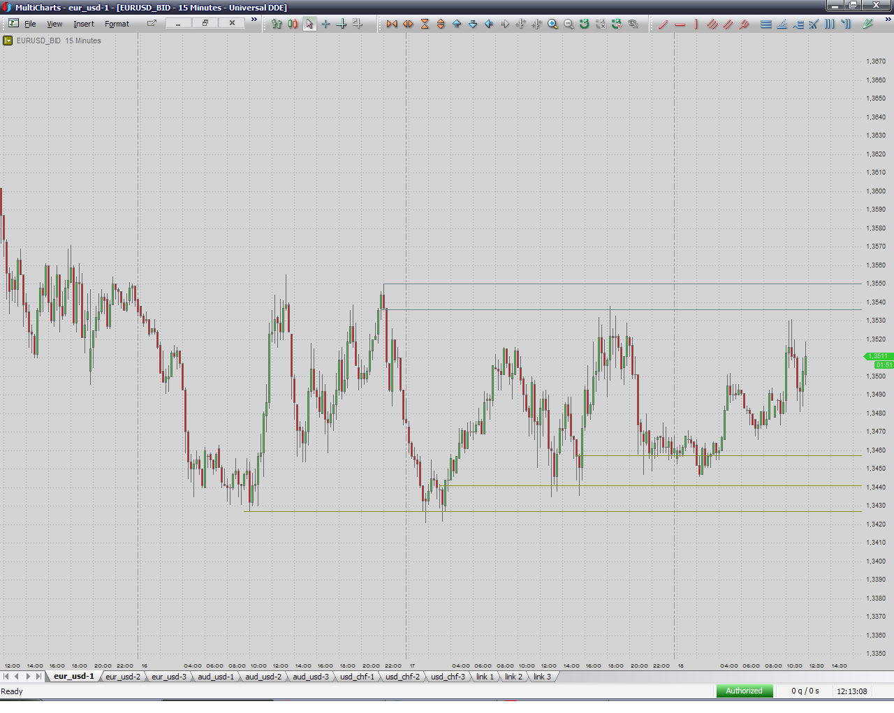Collapse the EURUSD_BID status line box
The image size is (894, 713).
[x=8, y=41]
